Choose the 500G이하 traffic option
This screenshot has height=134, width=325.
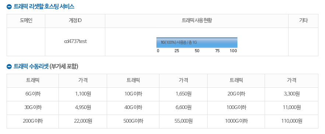coord(133,121)
